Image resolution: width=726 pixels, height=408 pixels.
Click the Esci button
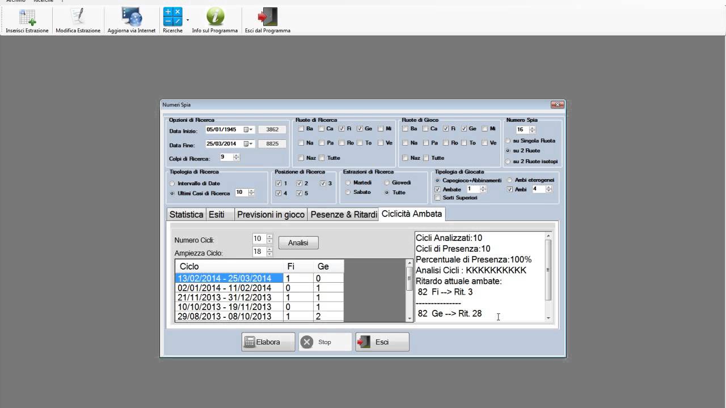[382, 342]
